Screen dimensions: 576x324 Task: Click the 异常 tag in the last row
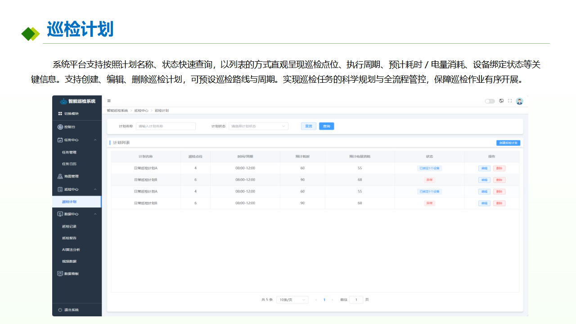point(429,203)
